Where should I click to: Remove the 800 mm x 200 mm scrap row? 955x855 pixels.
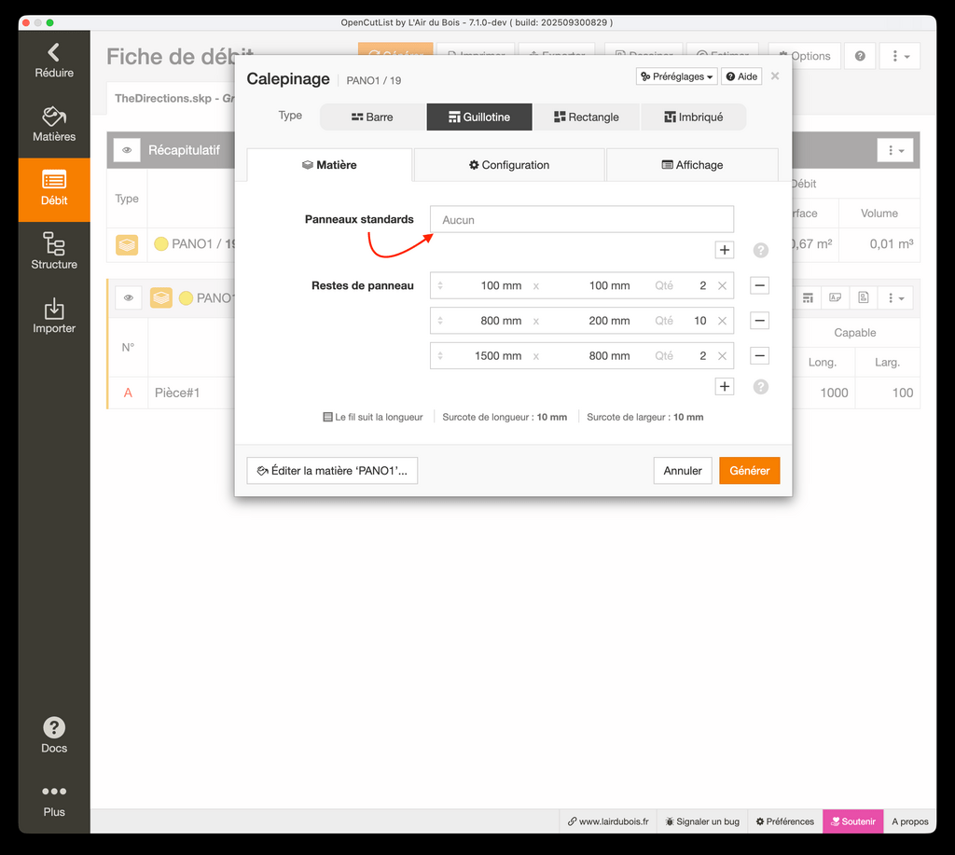(x=759, y=321)
